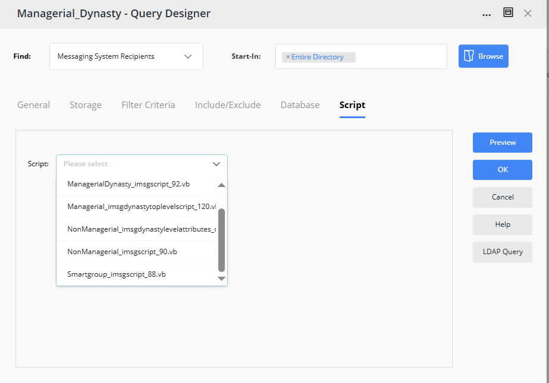Click the Browse button

(483, 56)
